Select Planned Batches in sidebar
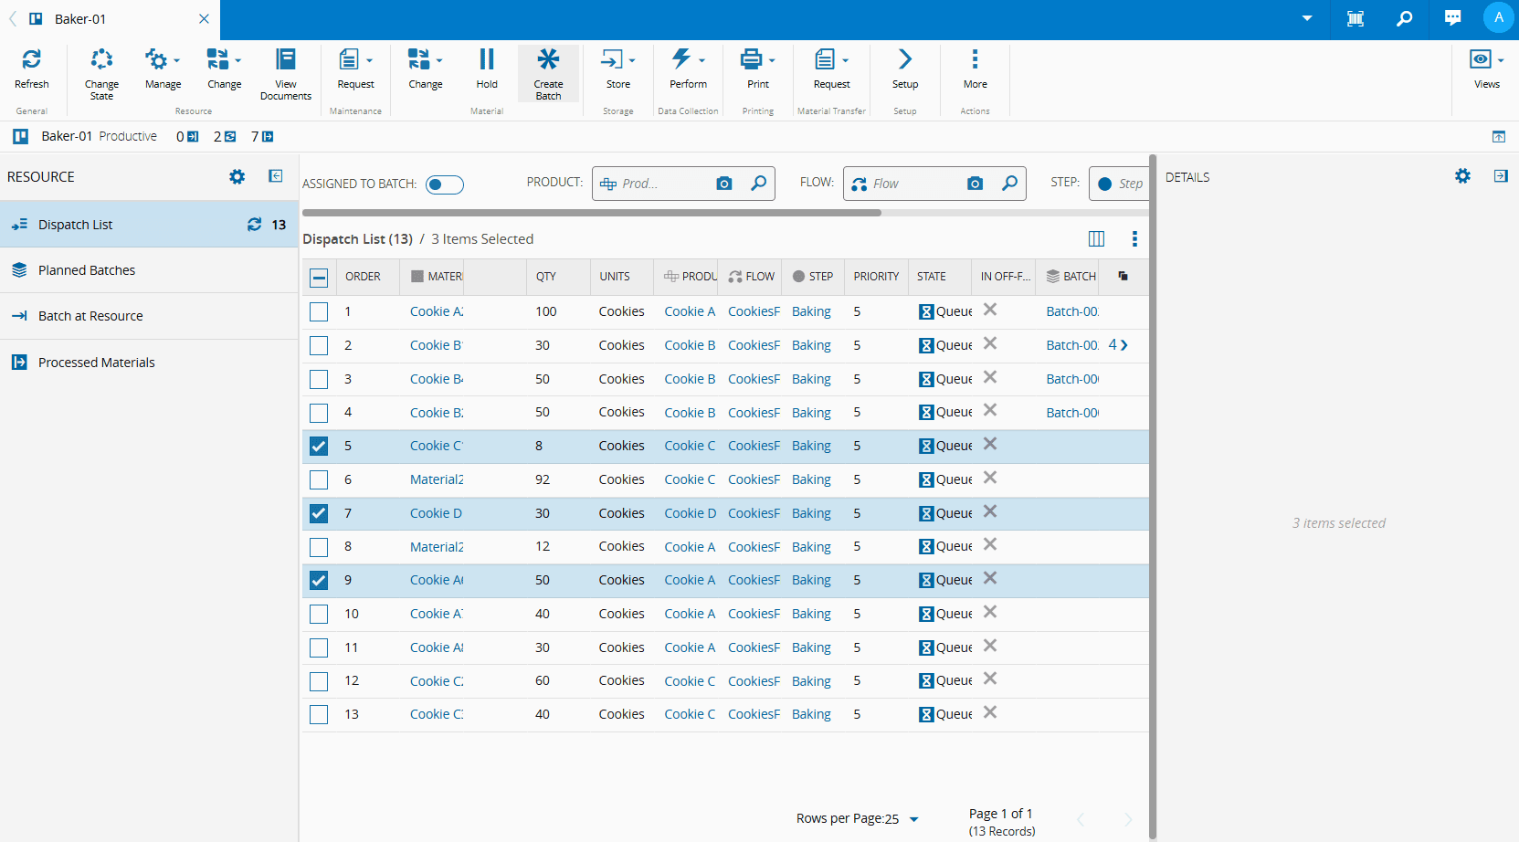The height and width of the screenshot is (842, 1519). click(x=87, y=270)
